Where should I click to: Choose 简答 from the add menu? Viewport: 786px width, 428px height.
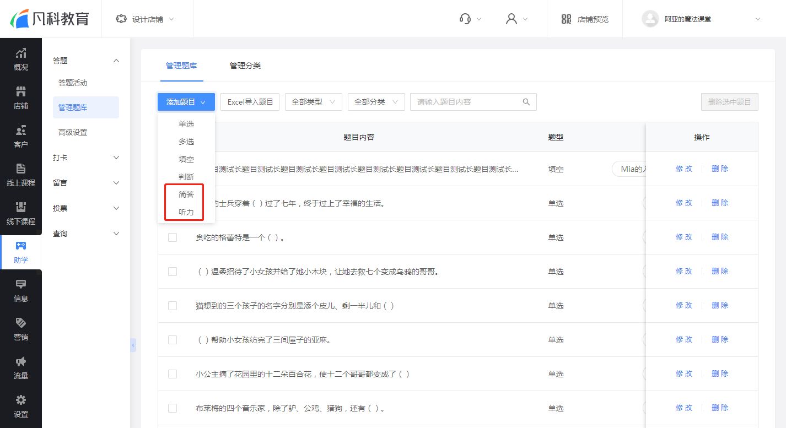pyautogui.click(x=186, y=194)
